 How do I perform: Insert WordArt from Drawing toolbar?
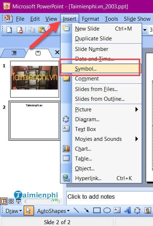coord(127,210)
